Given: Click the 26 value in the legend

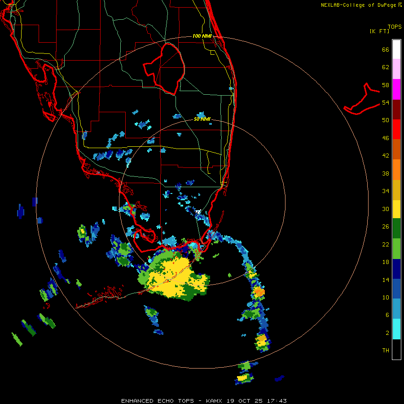Looking at the screenshot, I should coord(386,227).
